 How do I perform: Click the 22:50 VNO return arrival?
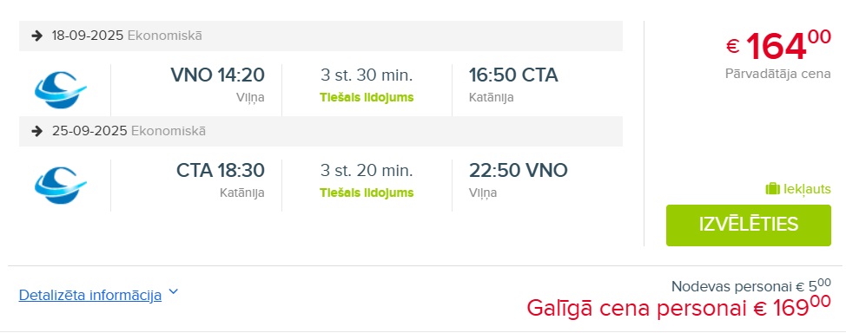point(518,170)
